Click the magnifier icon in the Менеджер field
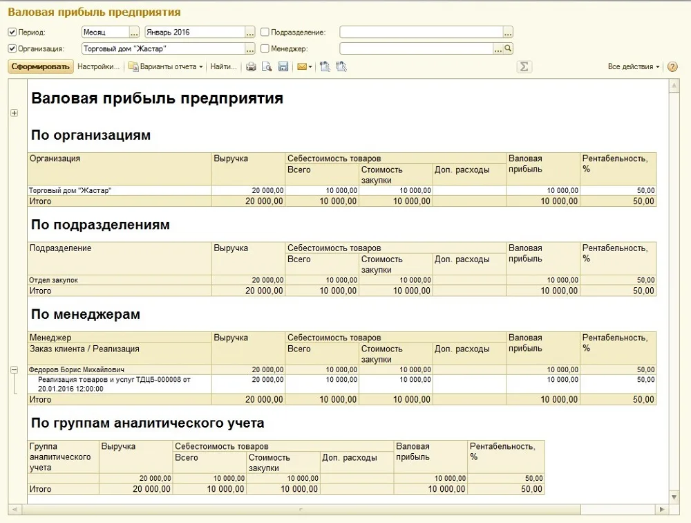Screen dimensions: 691x523 pos(508,48)
